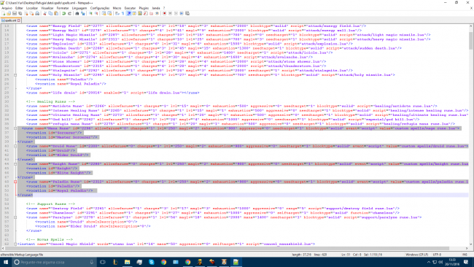This screenshot has height=267, width=474.
Task: Click Windows (CR LF) in status bar
Action: pyautogui.click(x=417, y=255)
